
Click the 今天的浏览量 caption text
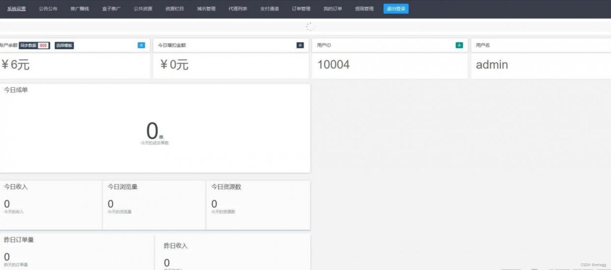[119, 212]
